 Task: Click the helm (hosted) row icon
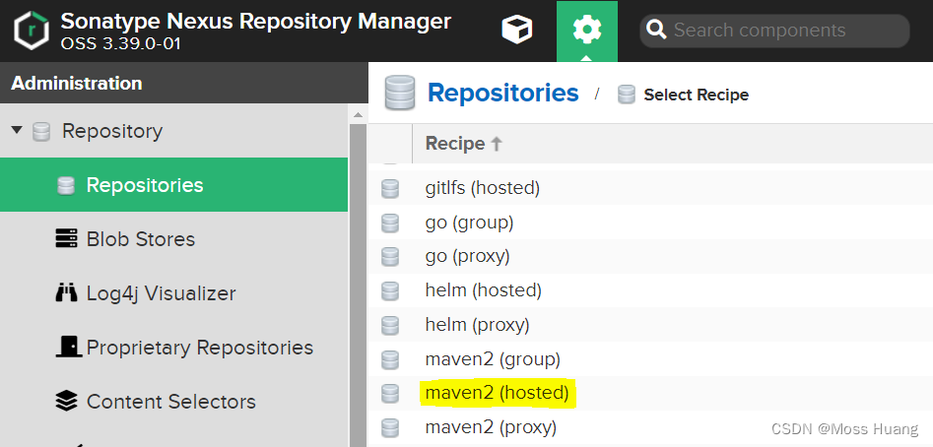(390, 290)
